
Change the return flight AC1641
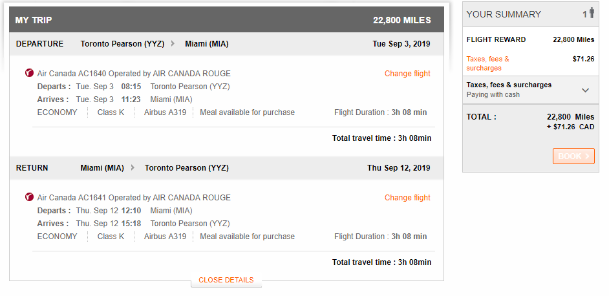[x=407, y=198]
